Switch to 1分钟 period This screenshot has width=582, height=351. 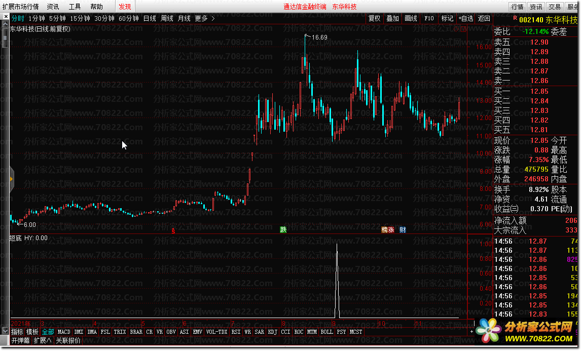pos(37,18)
